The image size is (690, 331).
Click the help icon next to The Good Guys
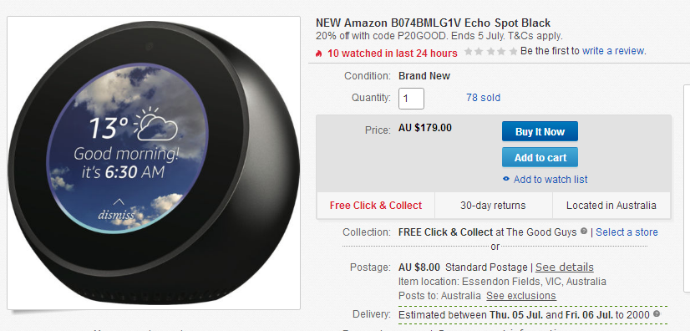pyautogui.click(x=584, y=232)
